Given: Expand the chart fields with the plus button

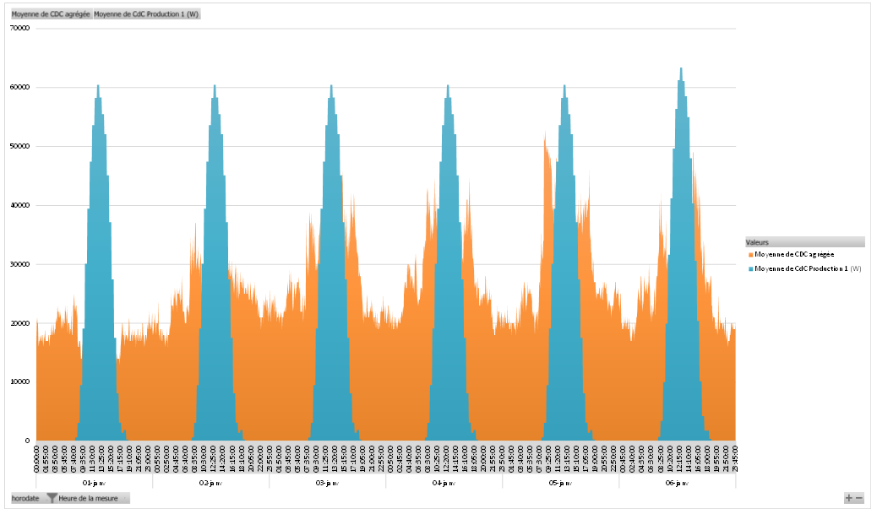Looking at the screenshot, I should click(849, 498).
